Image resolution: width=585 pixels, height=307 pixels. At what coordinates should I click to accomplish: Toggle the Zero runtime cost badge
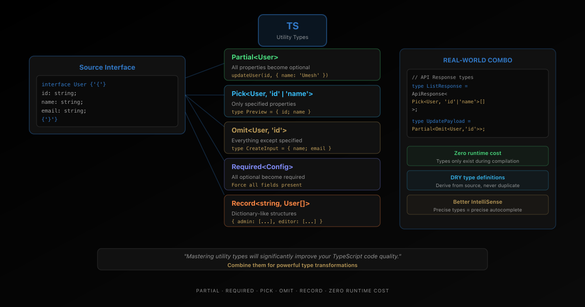point(477,155)
